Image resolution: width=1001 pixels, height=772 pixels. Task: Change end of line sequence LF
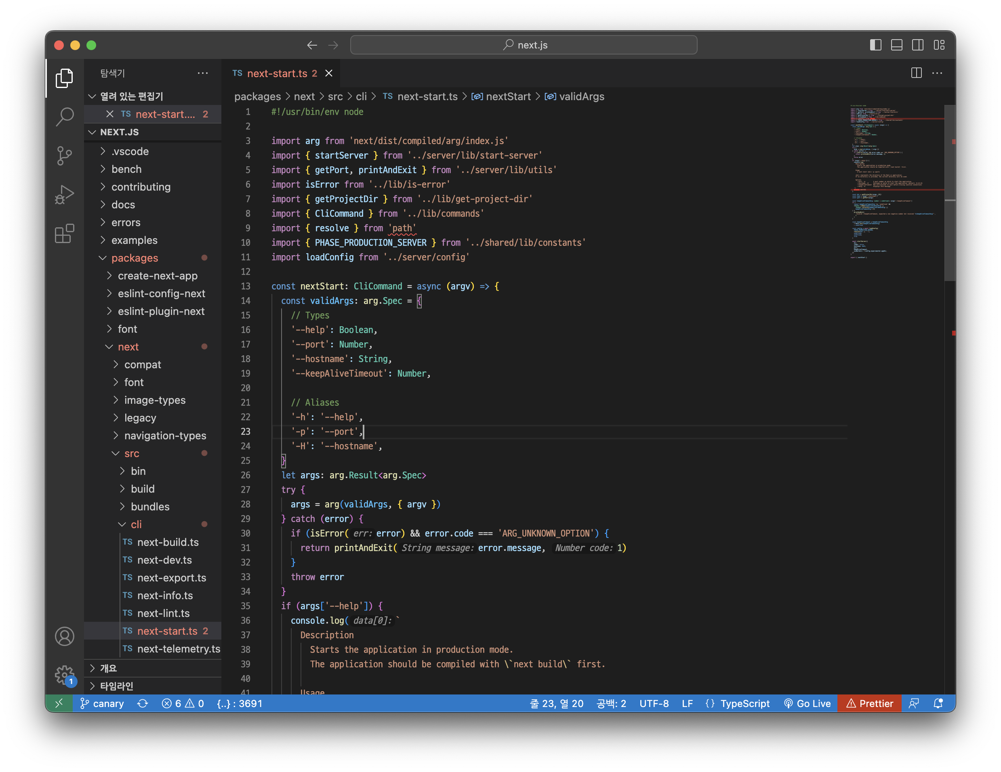click(x=687, y=703)
